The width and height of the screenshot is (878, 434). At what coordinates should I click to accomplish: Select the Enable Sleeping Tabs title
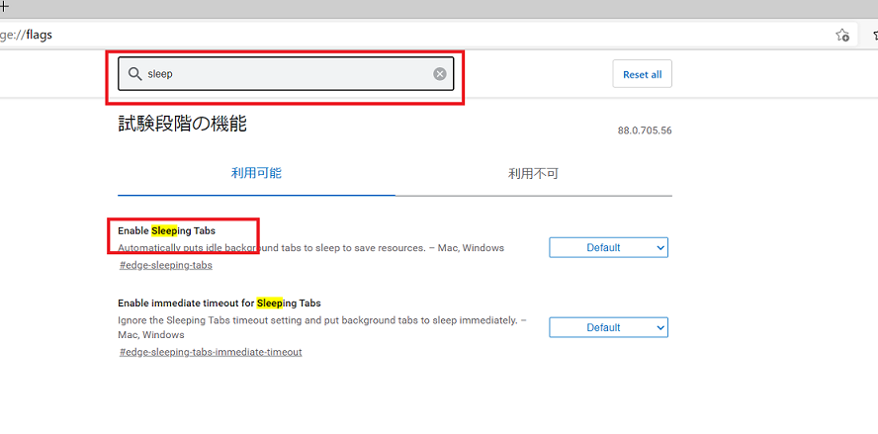(x=166, y=230)
